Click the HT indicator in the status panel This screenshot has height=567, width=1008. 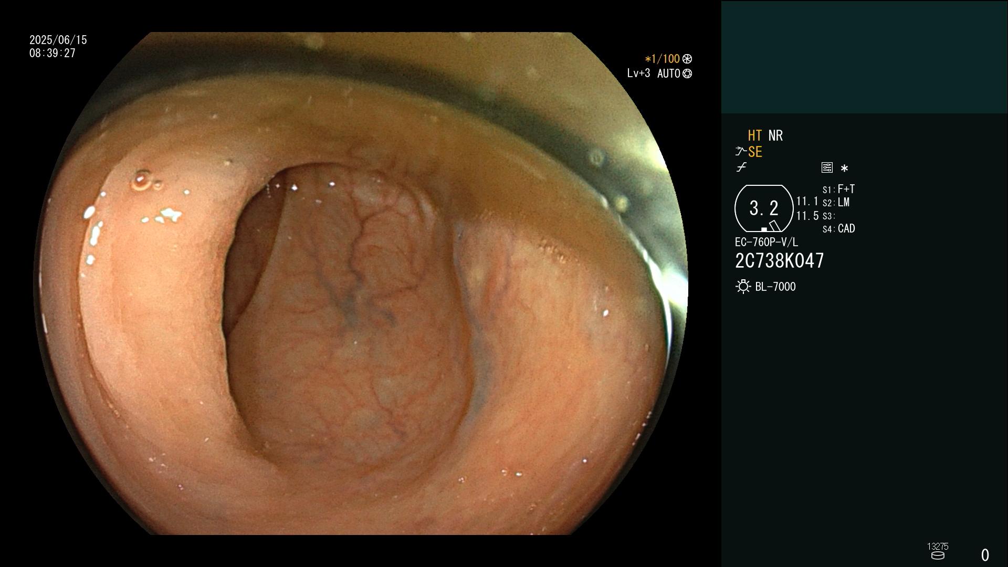(x=754, y=135)
